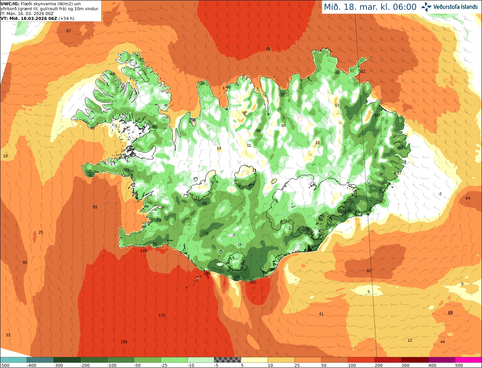Click the map value -74 in southern Iceland

click(x=205, y=233)
